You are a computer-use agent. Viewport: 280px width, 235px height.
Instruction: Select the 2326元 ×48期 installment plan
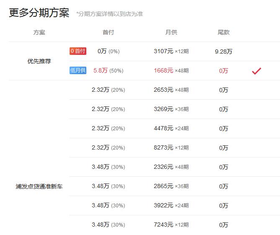coord(171,167)
